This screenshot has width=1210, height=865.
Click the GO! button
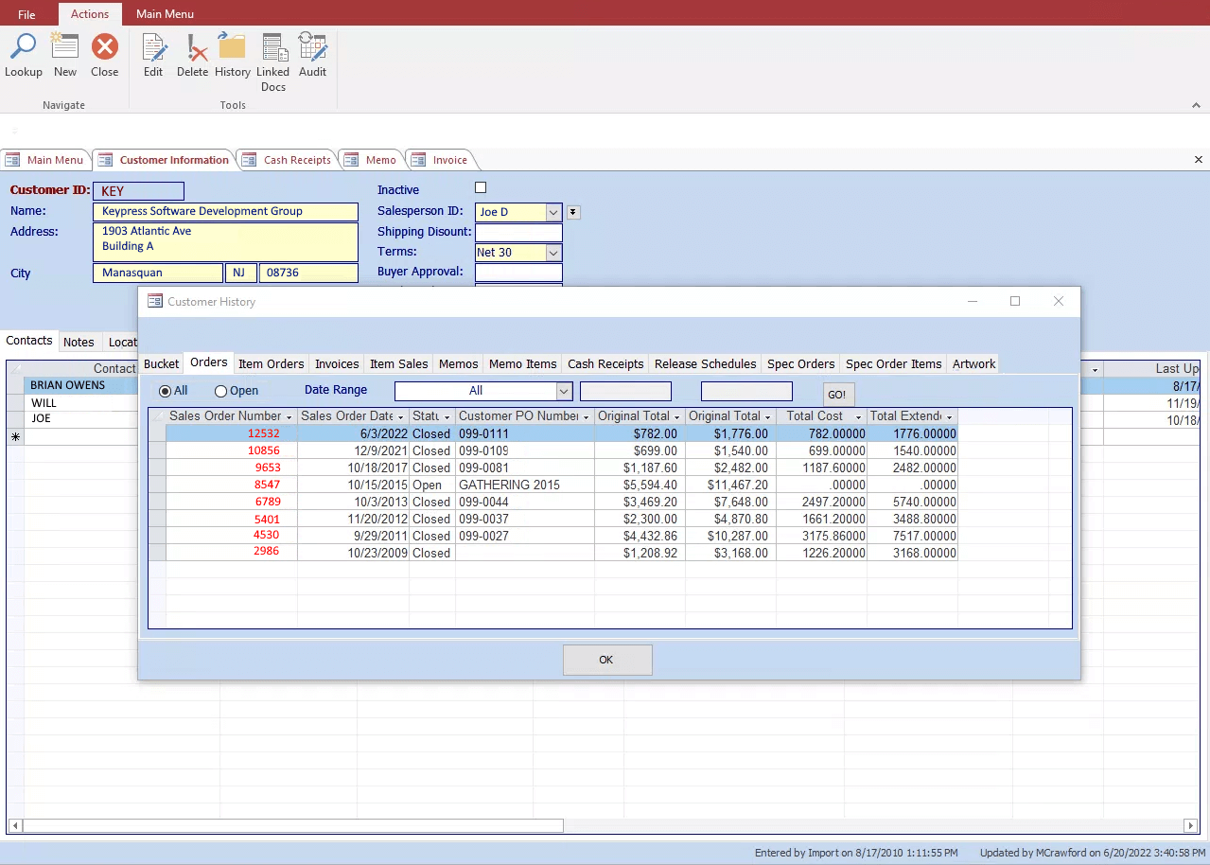[x=836, y=393]
